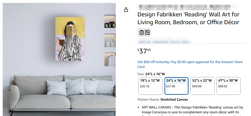Click the Design Fabrikken product title
This screenshot has width=251, height=116.
coord(188,18)
